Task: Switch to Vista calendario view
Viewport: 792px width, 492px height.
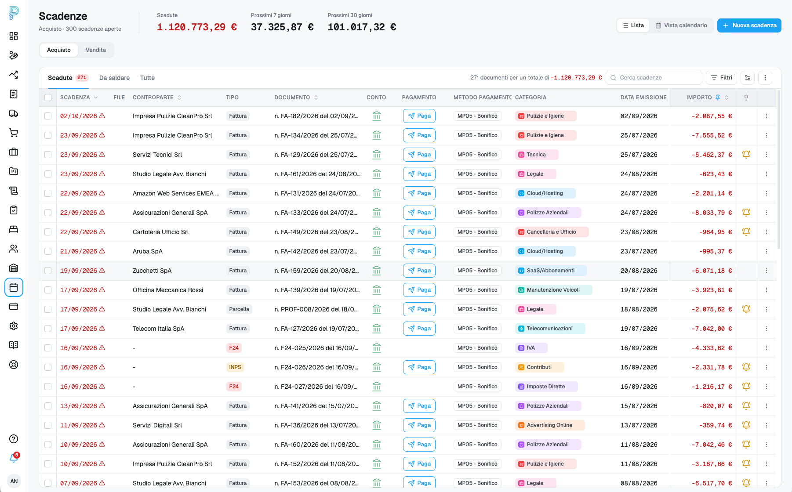Action: pyautogui.click(x=681, y=25)
